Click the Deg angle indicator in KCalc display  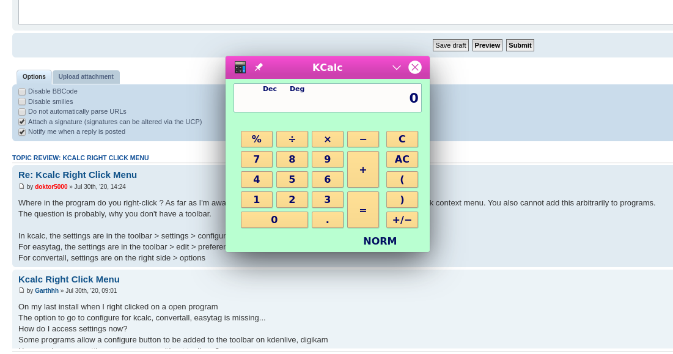coord(297,89)
